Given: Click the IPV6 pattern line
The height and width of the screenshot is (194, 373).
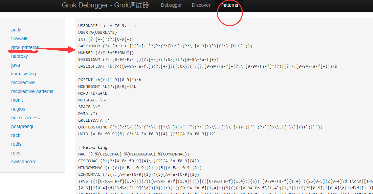Looking at the screenshot, I should tap(225, 181).
